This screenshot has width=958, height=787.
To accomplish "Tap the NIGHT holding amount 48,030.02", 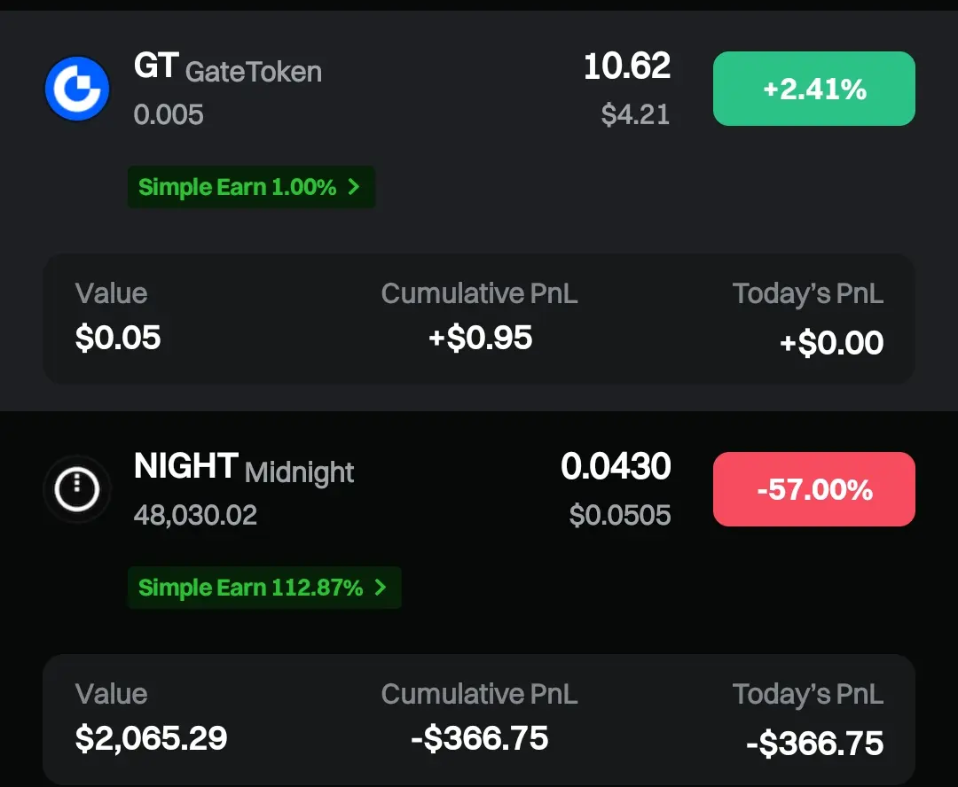I will click(195, 515).
